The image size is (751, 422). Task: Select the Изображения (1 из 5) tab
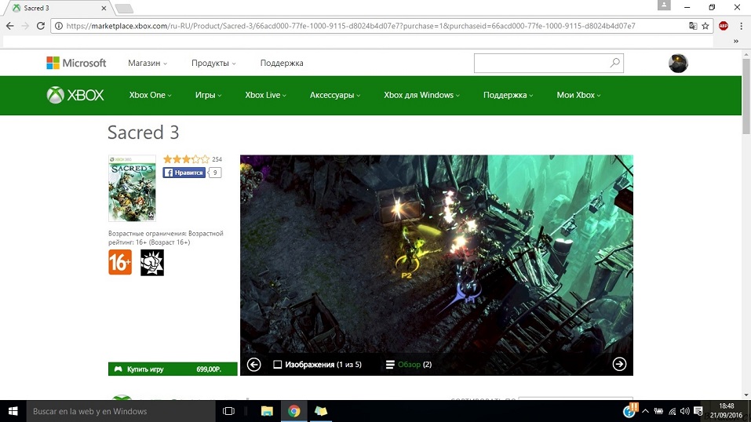[317, 365]
